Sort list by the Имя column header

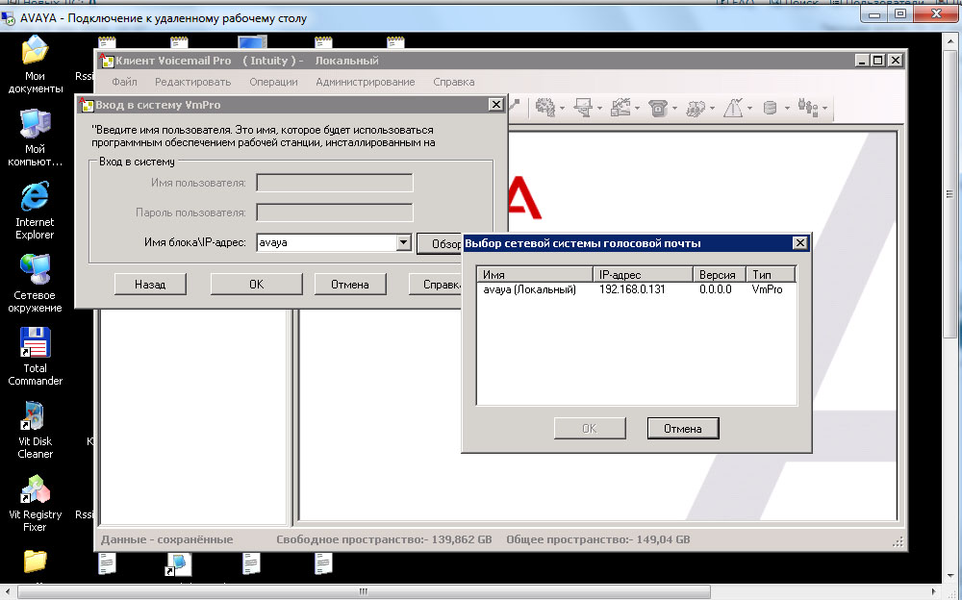(535, 274)
